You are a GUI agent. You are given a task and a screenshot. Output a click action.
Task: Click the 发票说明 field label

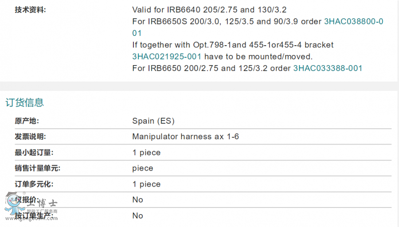click(30, 137)
